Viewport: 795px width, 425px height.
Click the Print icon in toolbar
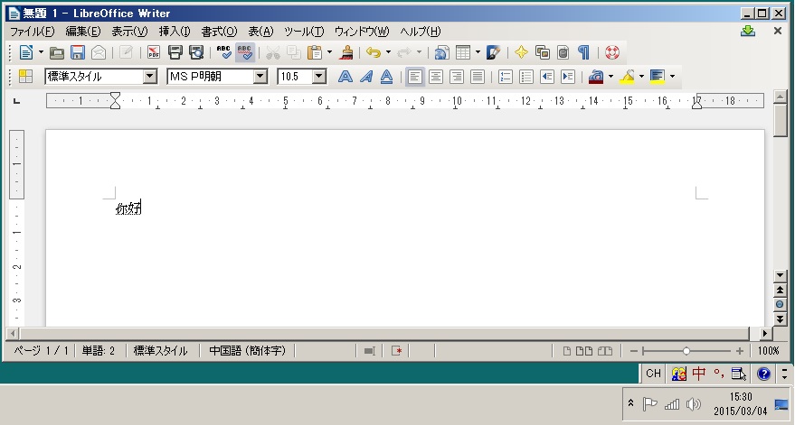pos(175,53)
